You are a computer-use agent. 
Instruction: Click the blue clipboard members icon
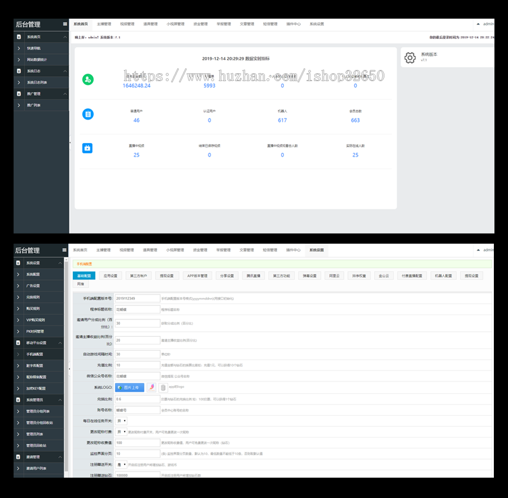click(x=88, y=114)
